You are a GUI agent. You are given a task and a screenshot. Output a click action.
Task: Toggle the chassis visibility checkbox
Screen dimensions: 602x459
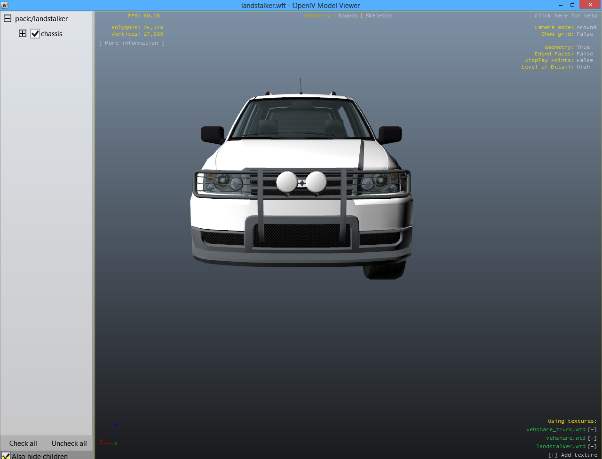(x=35, y=34)
